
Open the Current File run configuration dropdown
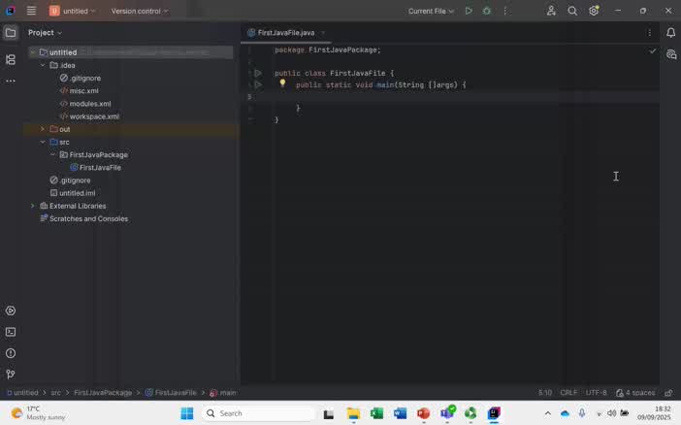coord(431,11)
